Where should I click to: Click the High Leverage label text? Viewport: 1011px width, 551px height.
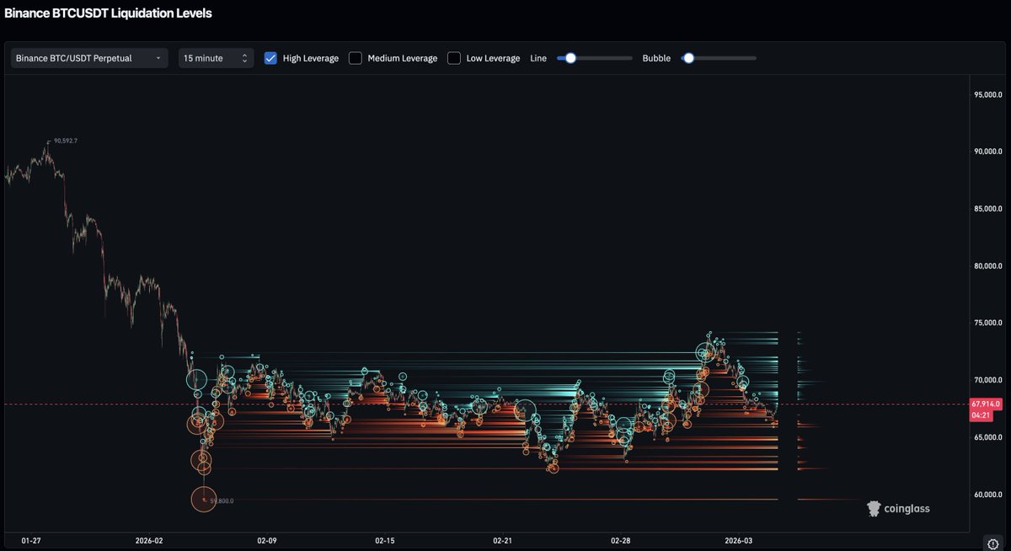tap(311, 58)
